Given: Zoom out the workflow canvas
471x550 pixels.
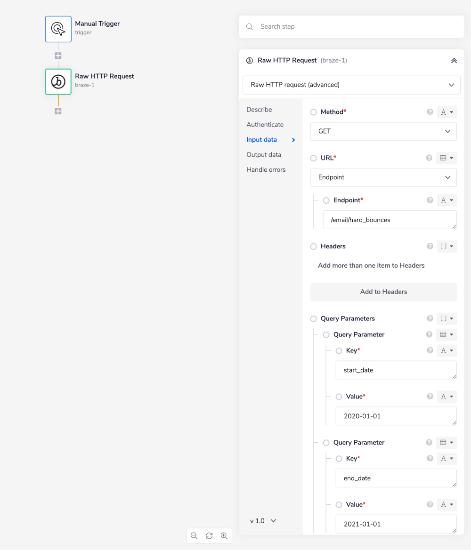Looking at the screenshot, I should pyautogui.click(x=194, y=536).
